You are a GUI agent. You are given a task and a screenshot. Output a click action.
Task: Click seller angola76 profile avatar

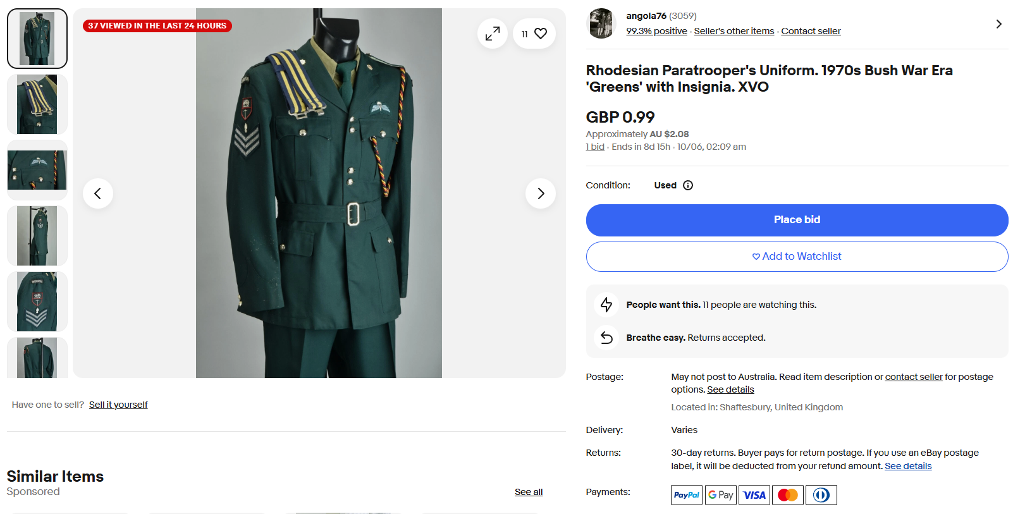(x=601, y=23)
